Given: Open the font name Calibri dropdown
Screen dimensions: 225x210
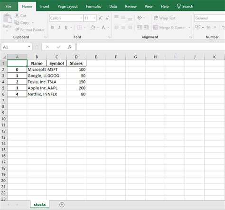Looking at the screenshot, I should click(81, 18).
